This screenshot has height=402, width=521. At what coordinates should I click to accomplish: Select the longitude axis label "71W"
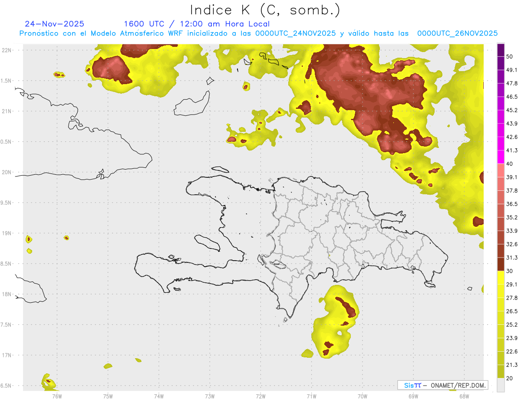point(311,396)
